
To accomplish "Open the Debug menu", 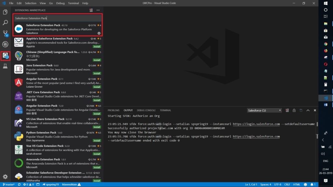I will pos(60,3).
